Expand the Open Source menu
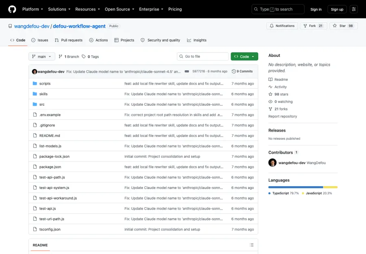 pos(120,9)
